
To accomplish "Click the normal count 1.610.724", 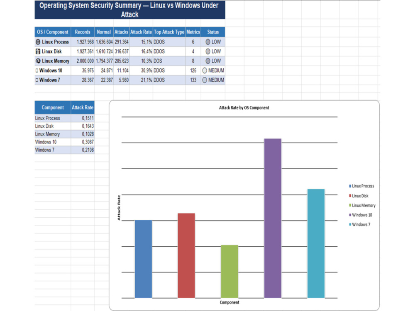I will 104,51.
